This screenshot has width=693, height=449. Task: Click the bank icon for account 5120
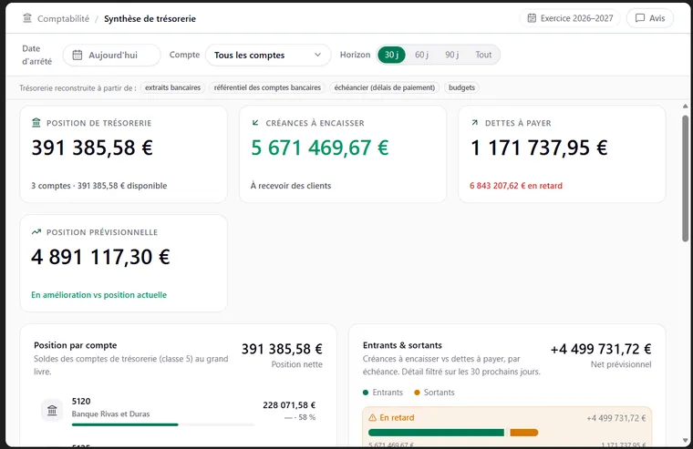[52, 411]
